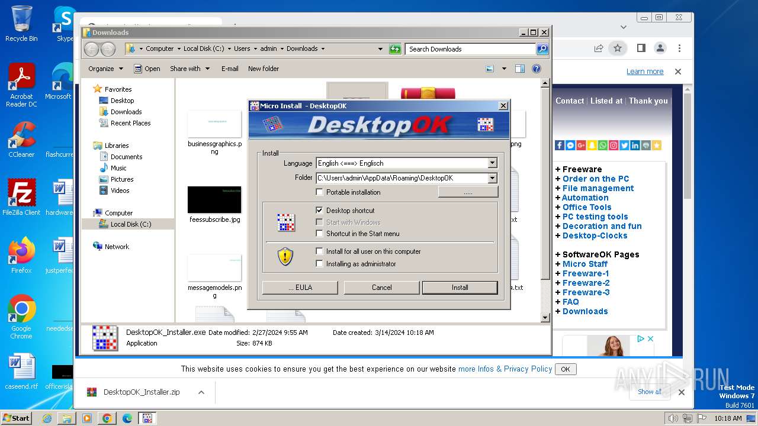Image resolution: width=758 pixels, height=426 pixels.
Task: Toggle the preview pane icon
Action: pos(519,69)
